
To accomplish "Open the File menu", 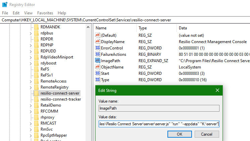I will pos(5,13).
